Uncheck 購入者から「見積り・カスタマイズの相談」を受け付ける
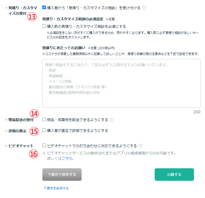 [x=44, y=7]
